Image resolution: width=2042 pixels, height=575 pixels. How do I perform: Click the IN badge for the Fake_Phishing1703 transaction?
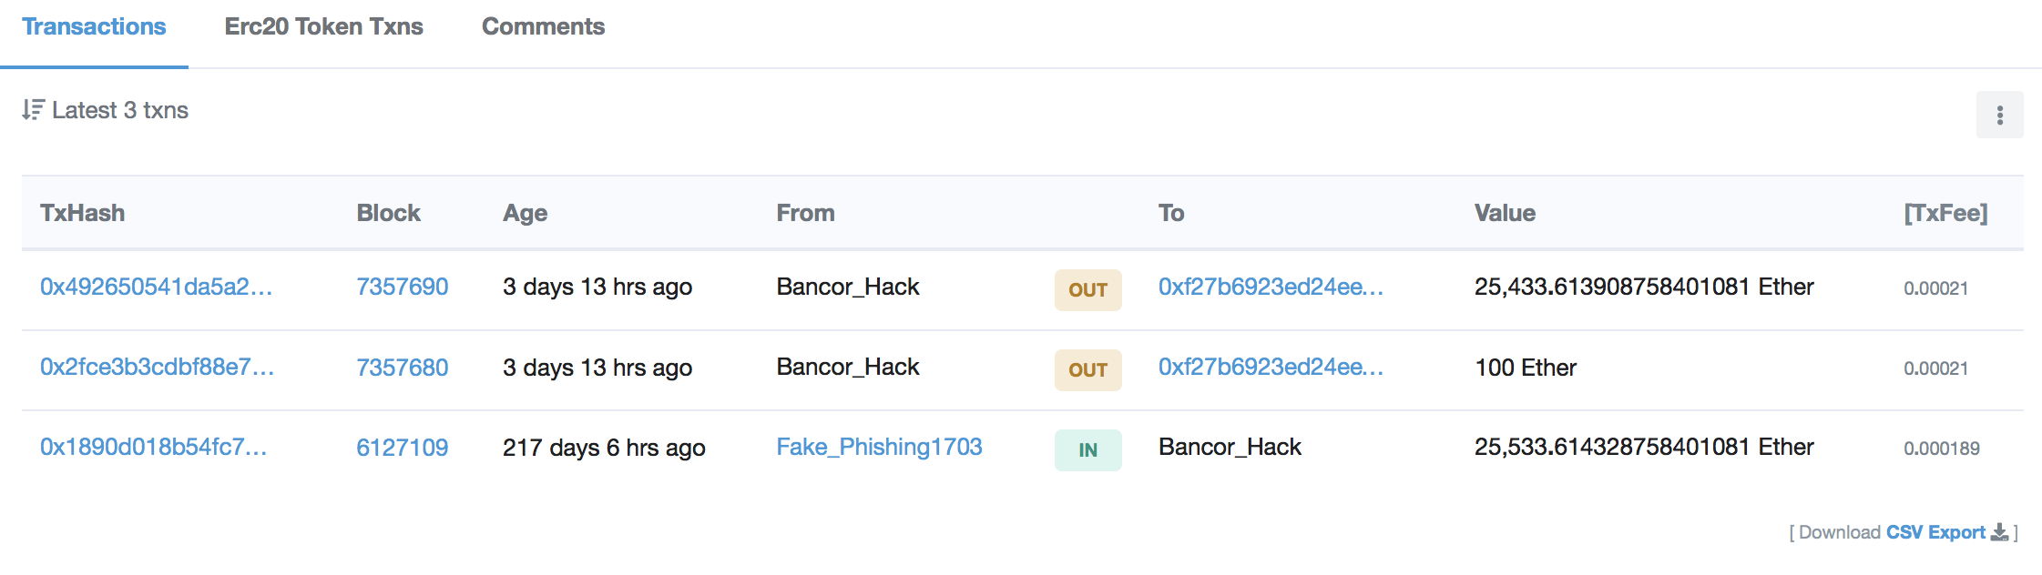click(1087, 449)
